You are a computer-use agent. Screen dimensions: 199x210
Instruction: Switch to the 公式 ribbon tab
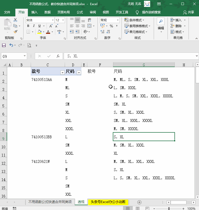pos(80,12)
